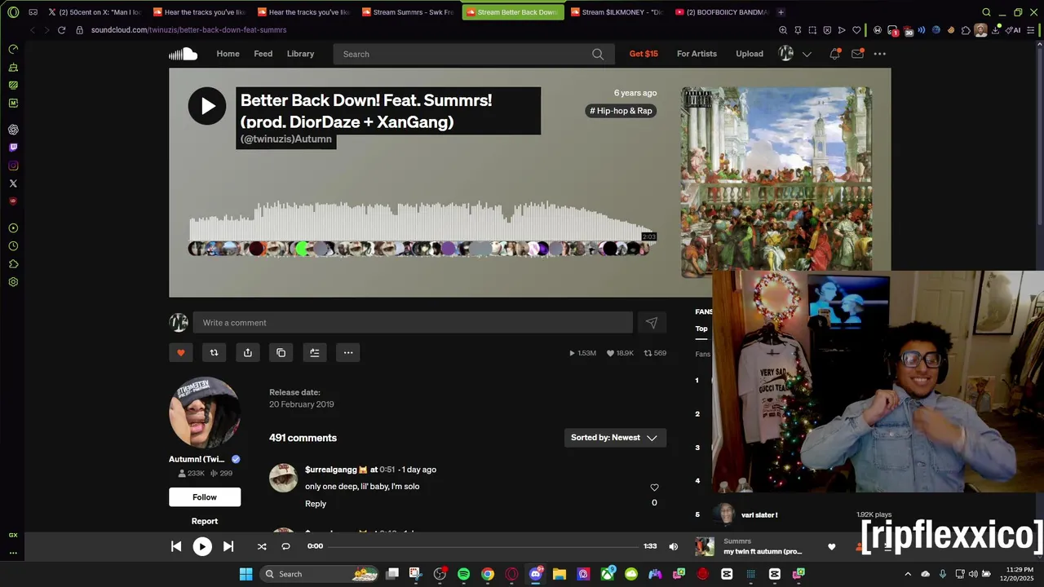Expand the profile avatar dropdown chevron
This screenshot has width=1044, height=587.
click(807, 54)
